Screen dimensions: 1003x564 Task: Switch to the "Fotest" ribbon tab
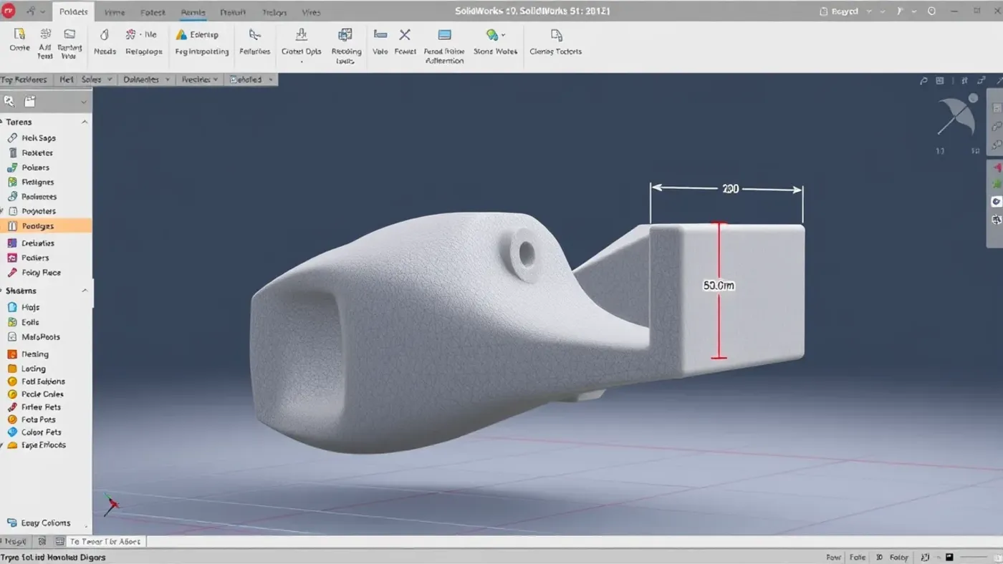(x=153, y=12)
